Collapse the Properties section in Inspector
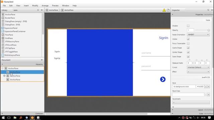The width and height of the screenshot is (214, 120). pyautogui.click(x=173, y=14)
